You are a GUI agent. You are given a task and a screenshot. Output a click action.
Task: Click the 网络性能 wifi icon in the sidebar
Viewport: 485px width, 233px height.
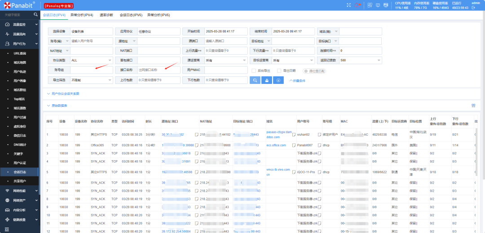pyautogui.click(x=7, y=191)
